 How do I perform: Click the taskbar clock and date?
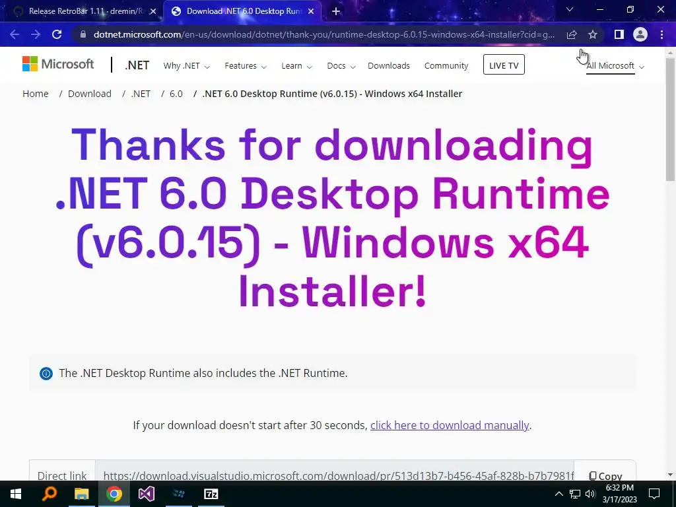click(x=619, y=494)
